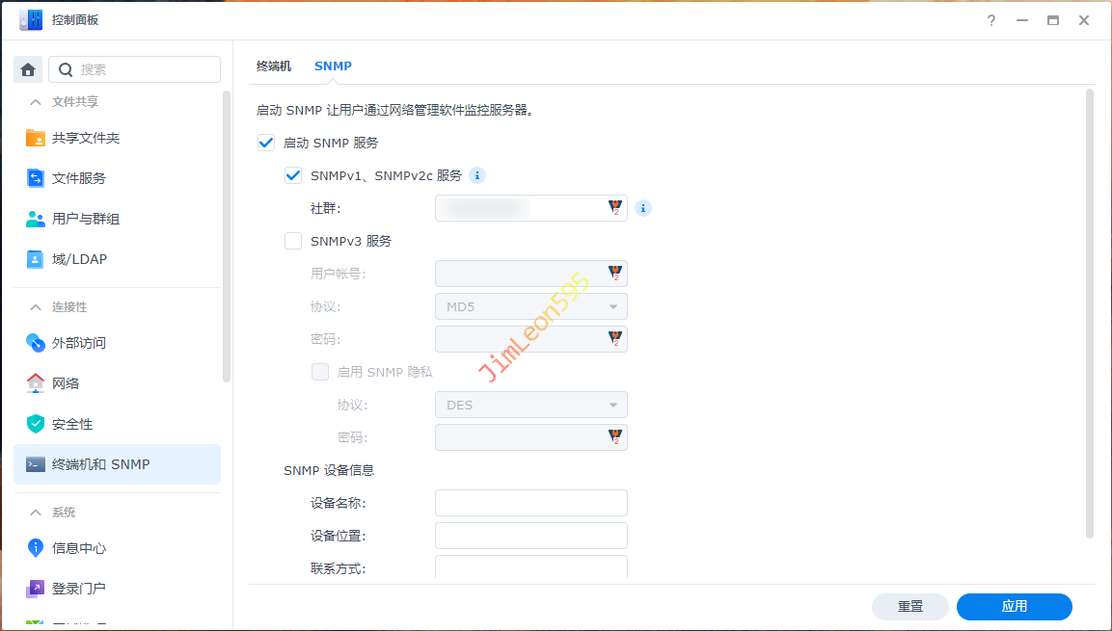
Task: Click info icon beside SNMPv1、SNMPv2c 服务
Action: pos(476,175)
